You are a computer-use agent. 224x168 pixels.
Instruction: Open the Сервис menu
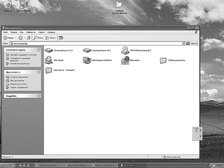click(41, 32)
